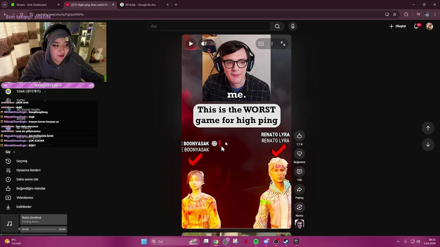This screenshot has height=247, width=440.
Task: Click the Rate Limited player timeline
Action: (43, 229)
